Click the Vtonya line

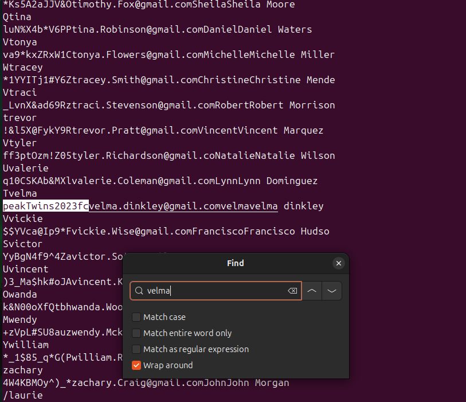coord(20,42)
